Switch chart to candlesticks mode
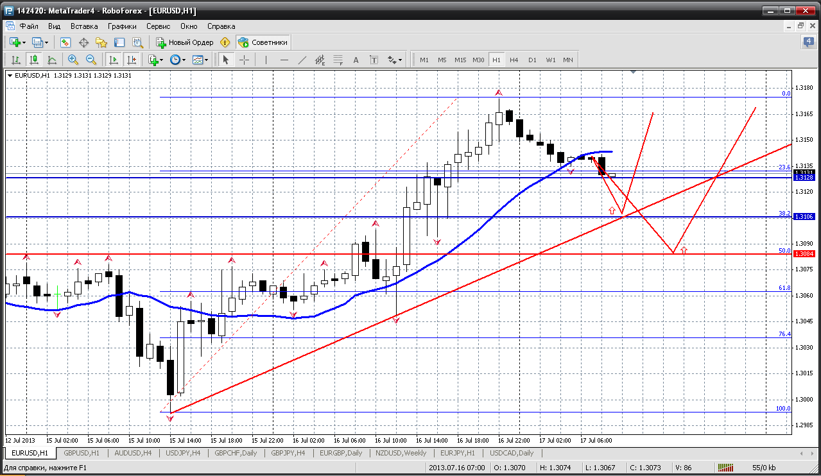 pos(34,60)
